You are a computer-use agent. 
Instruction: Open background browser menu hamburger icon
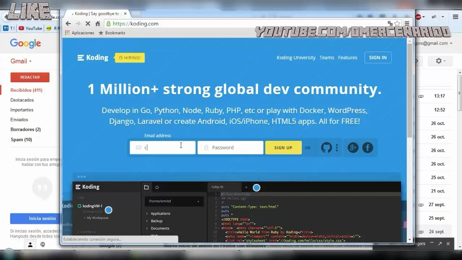(x=455, y=17)
